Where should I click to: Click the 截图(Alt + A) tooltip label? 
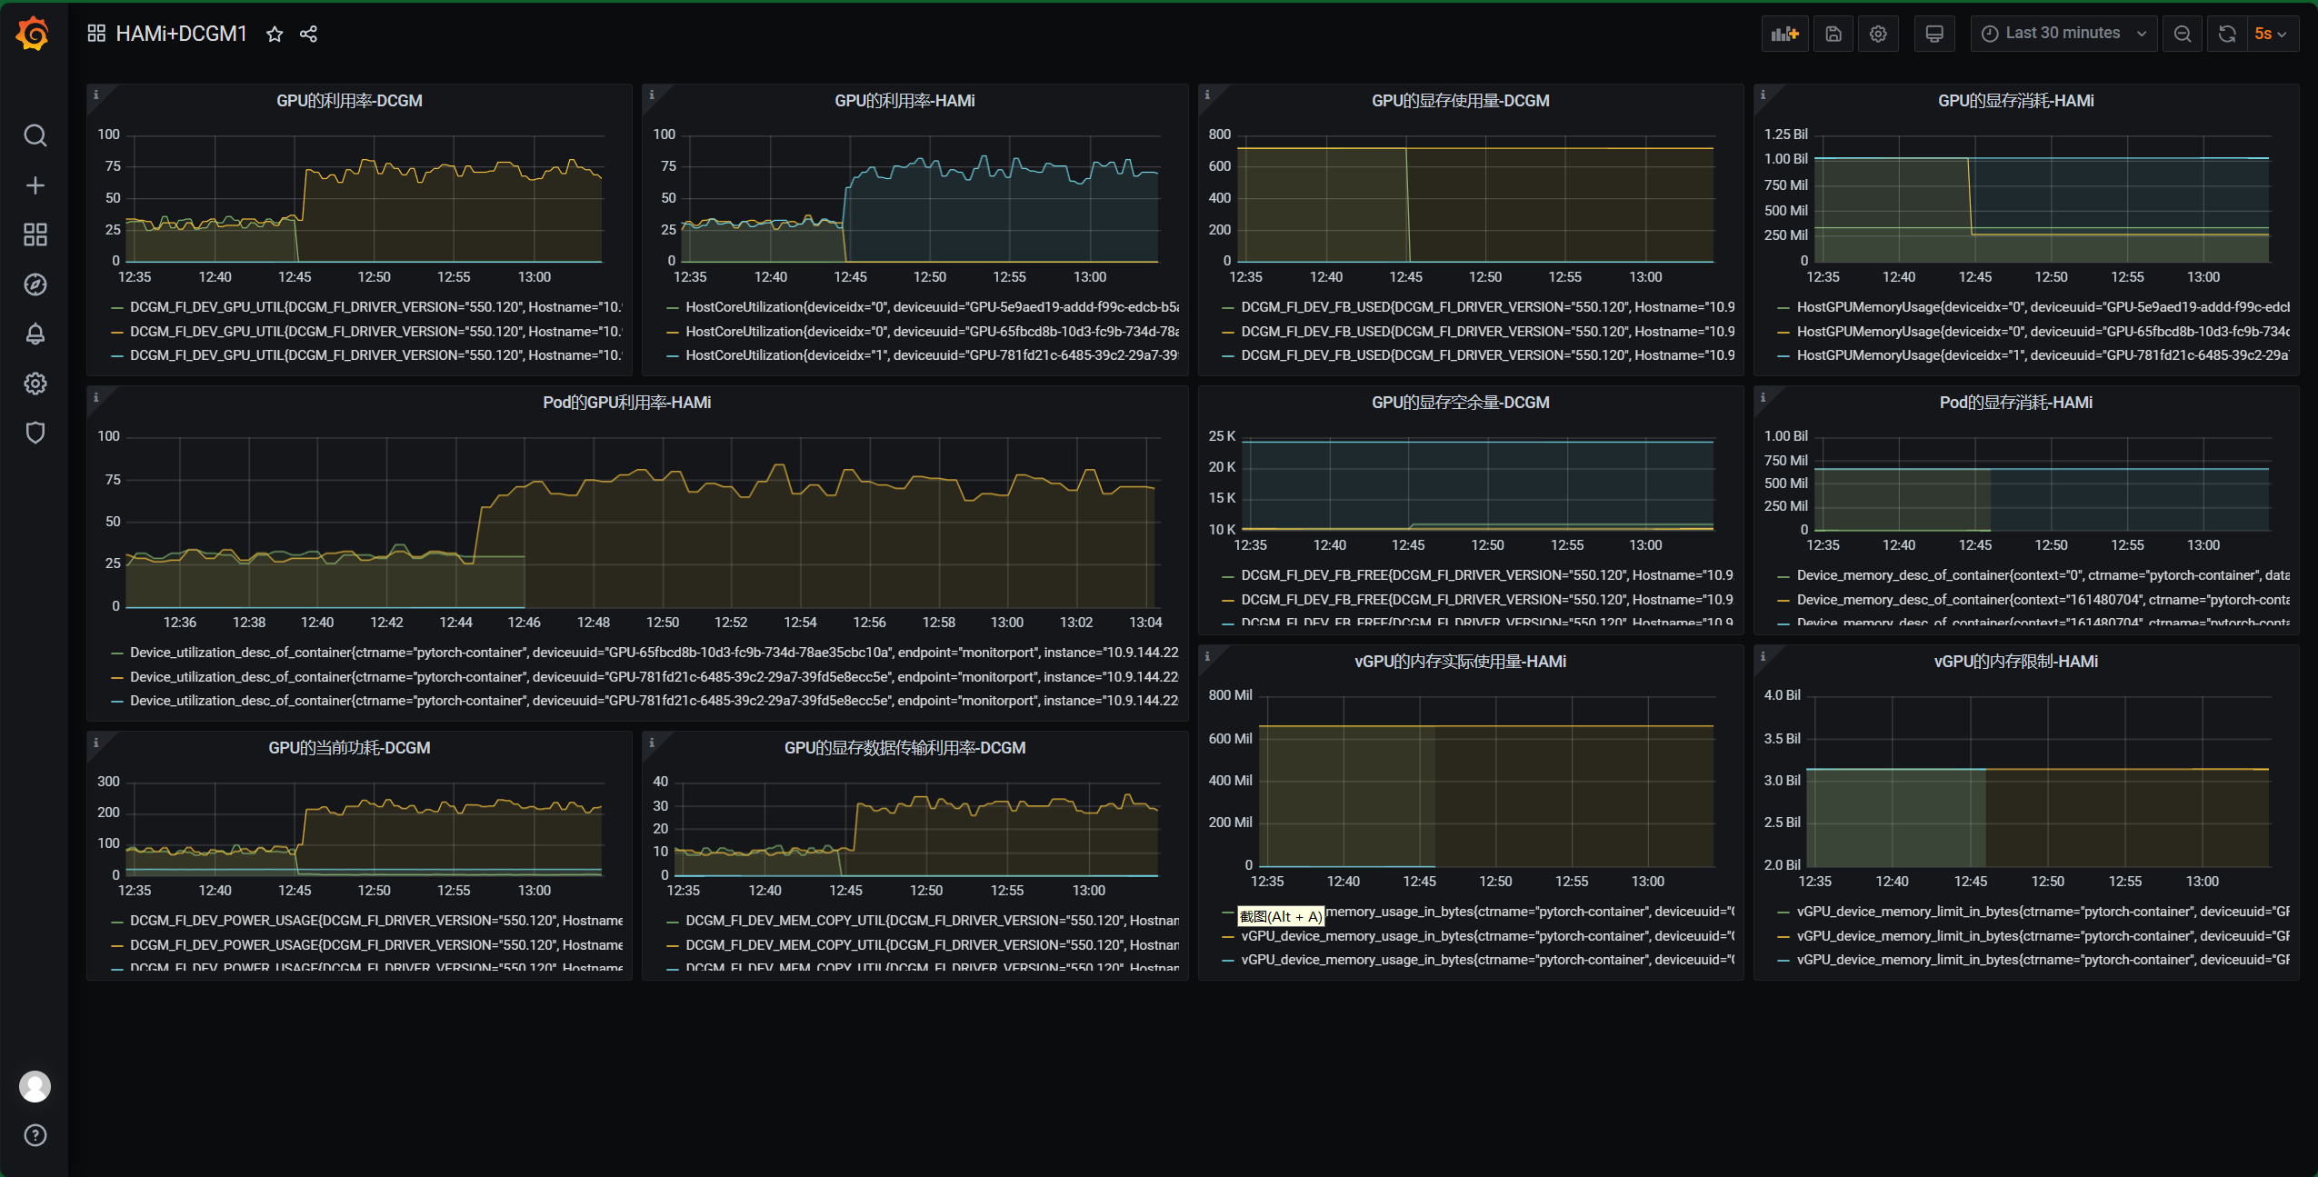click(1281, 916)
